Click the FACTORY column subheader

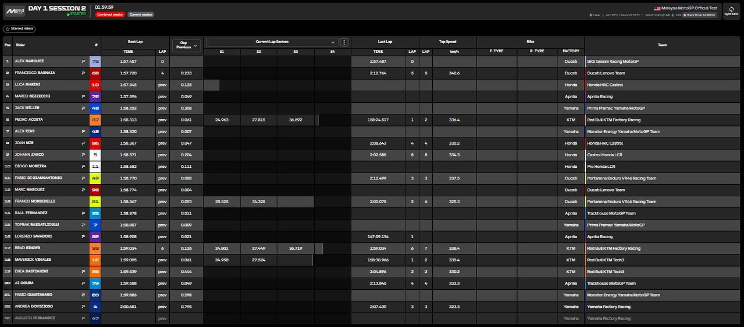571,51
